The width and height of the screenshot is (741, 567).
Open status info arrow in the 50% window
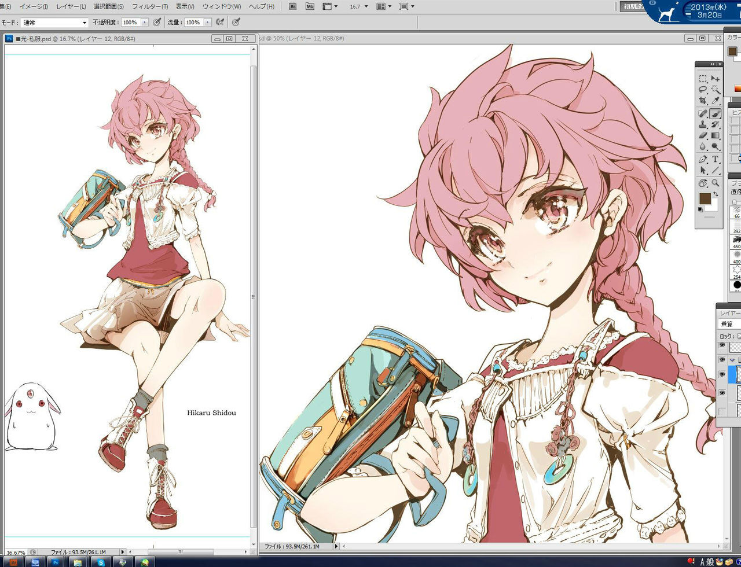click(x=336, y=546)
